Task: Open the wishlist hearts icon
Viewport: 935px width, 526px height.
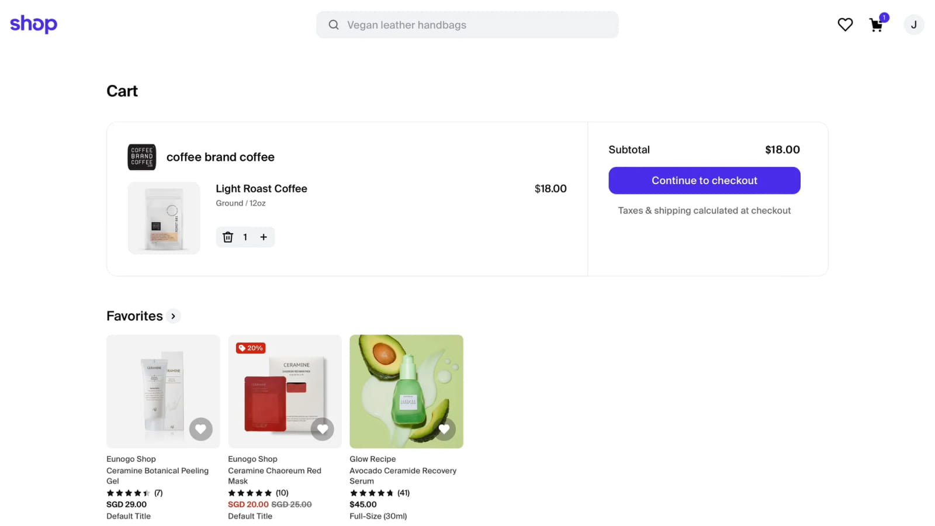Action: pos(845,25)
